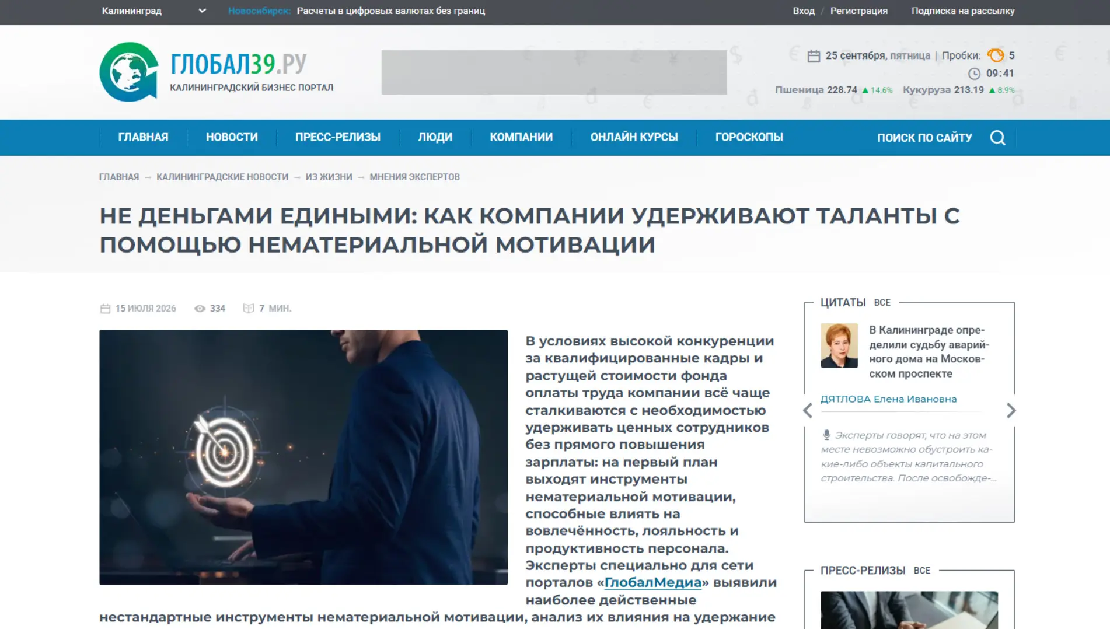Click the calendar icon beside 25 сентября
The width and height of the screenshot is (1110, 629).
814,56
